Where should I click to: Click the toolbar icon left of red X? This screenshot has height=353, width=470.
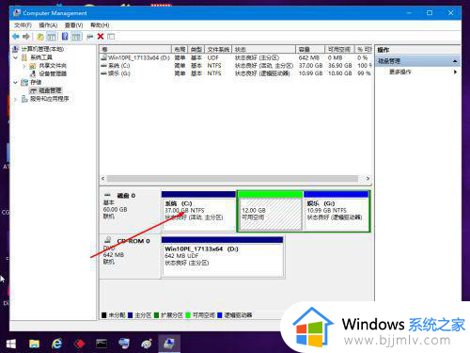(90, 37)
